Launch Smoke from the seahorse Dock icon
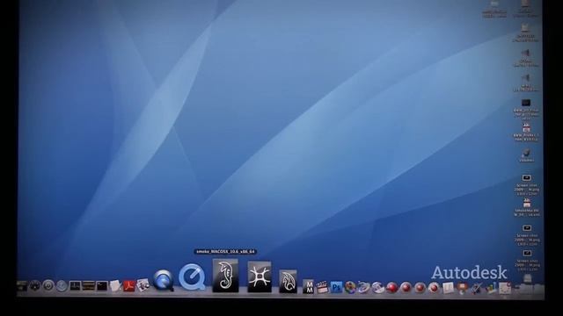Screen dimensions: 563x316 pyautogui.click(x=225, y=276)
